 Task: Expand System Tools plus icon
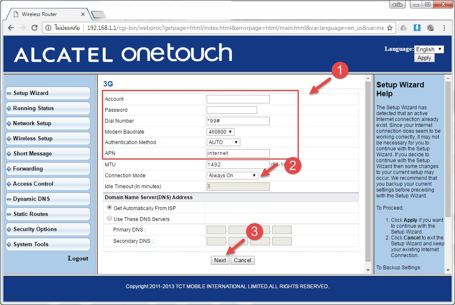point(9,245)
